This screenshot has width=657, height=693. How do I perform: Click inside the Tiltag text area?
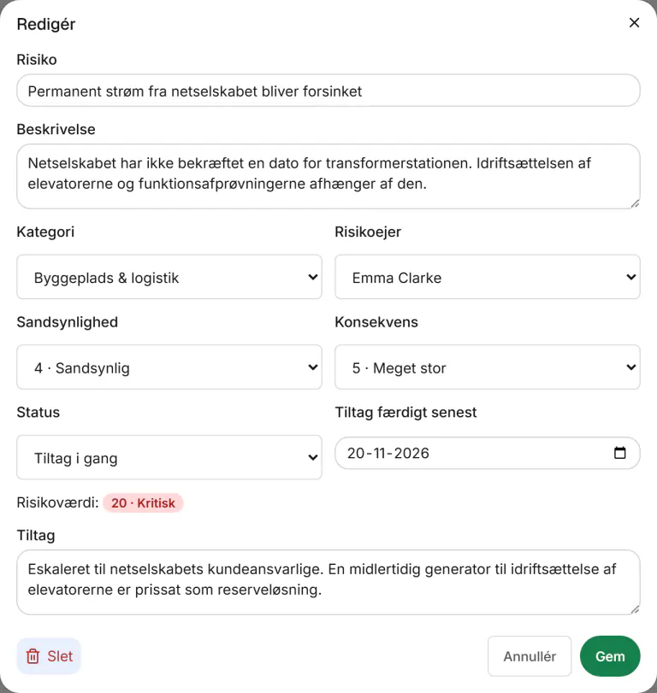tap(328, 583)
